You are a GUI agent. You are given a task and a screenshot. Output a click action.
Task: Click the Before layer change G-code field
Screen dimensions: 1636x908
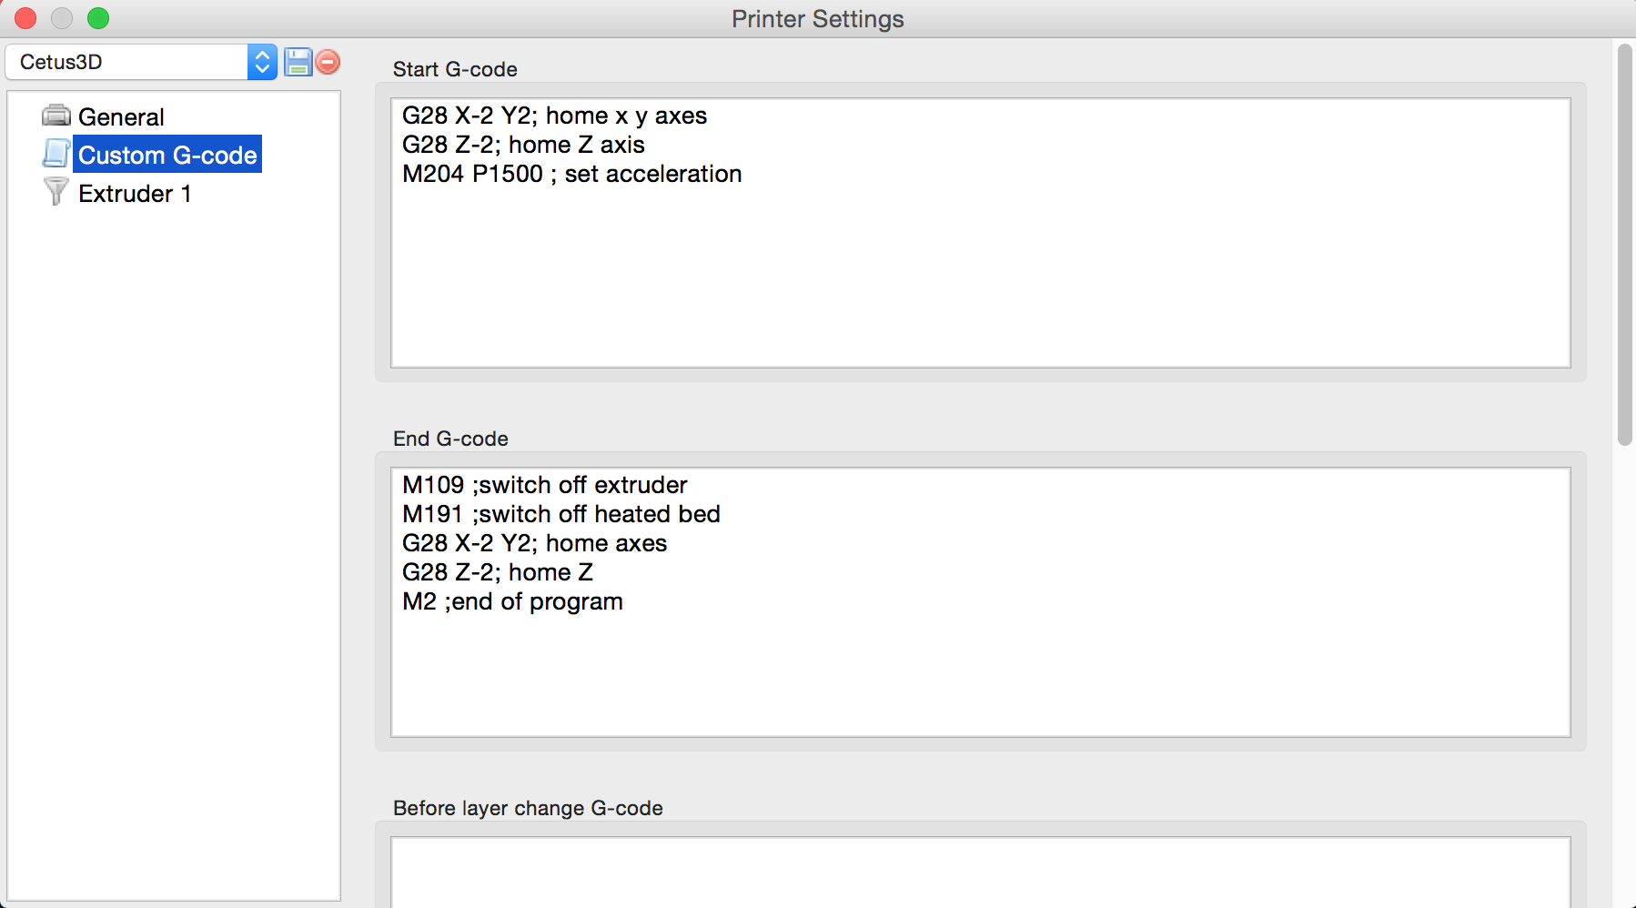980,872
